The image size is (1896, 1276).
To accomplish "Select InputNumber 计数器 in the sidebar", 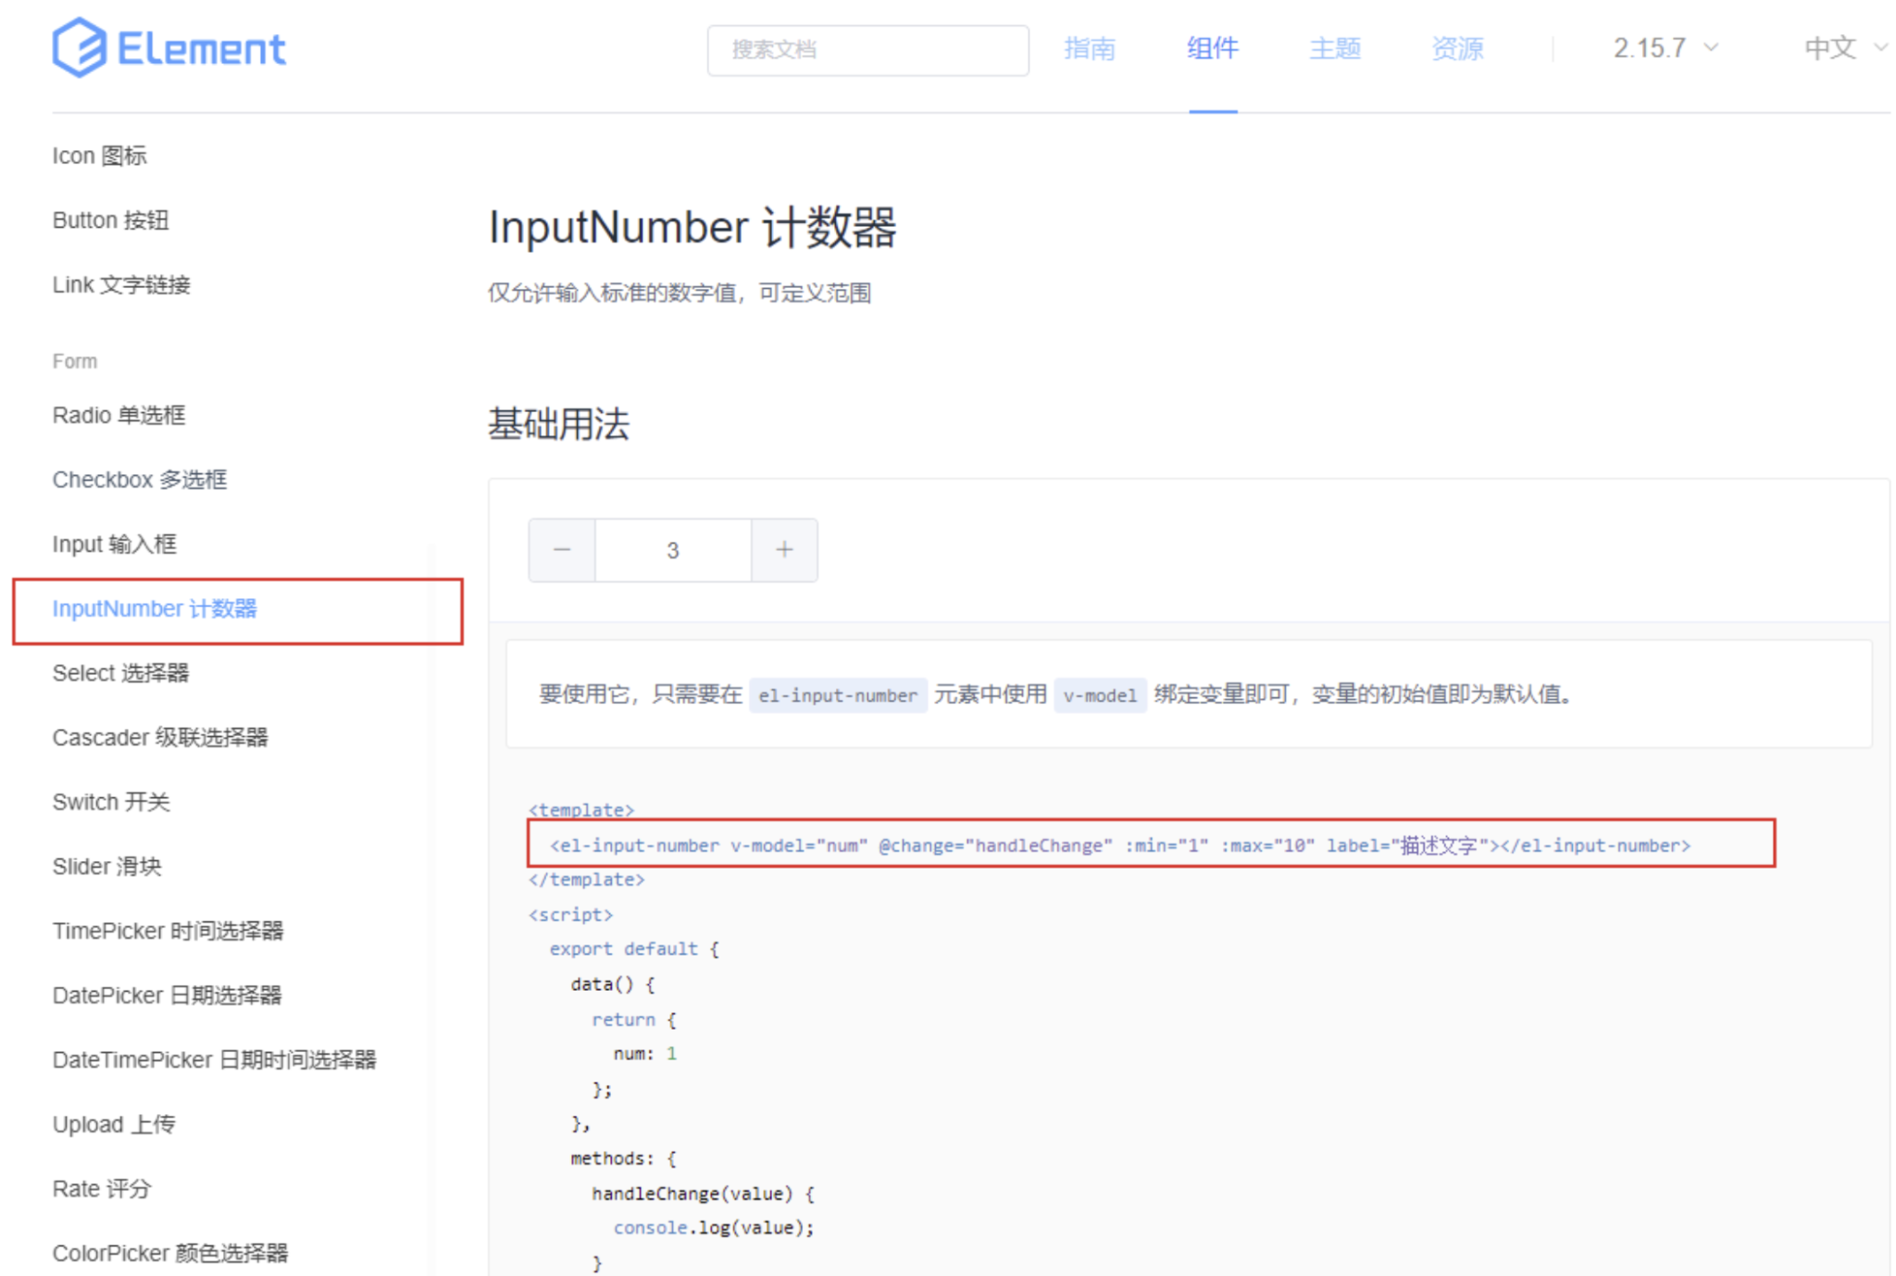I will point(155,608).
